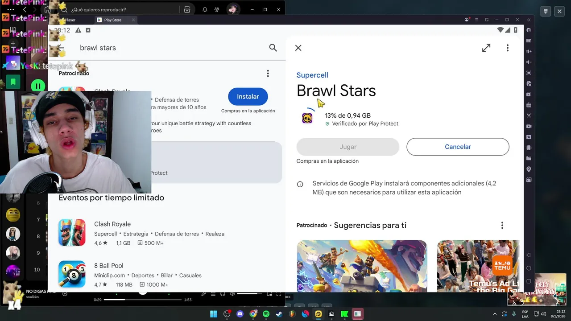The width and height of the screenshot is (571, 321).
Task: Seek within the Spotify song progress bar
Action: click(x=143, y=300)
